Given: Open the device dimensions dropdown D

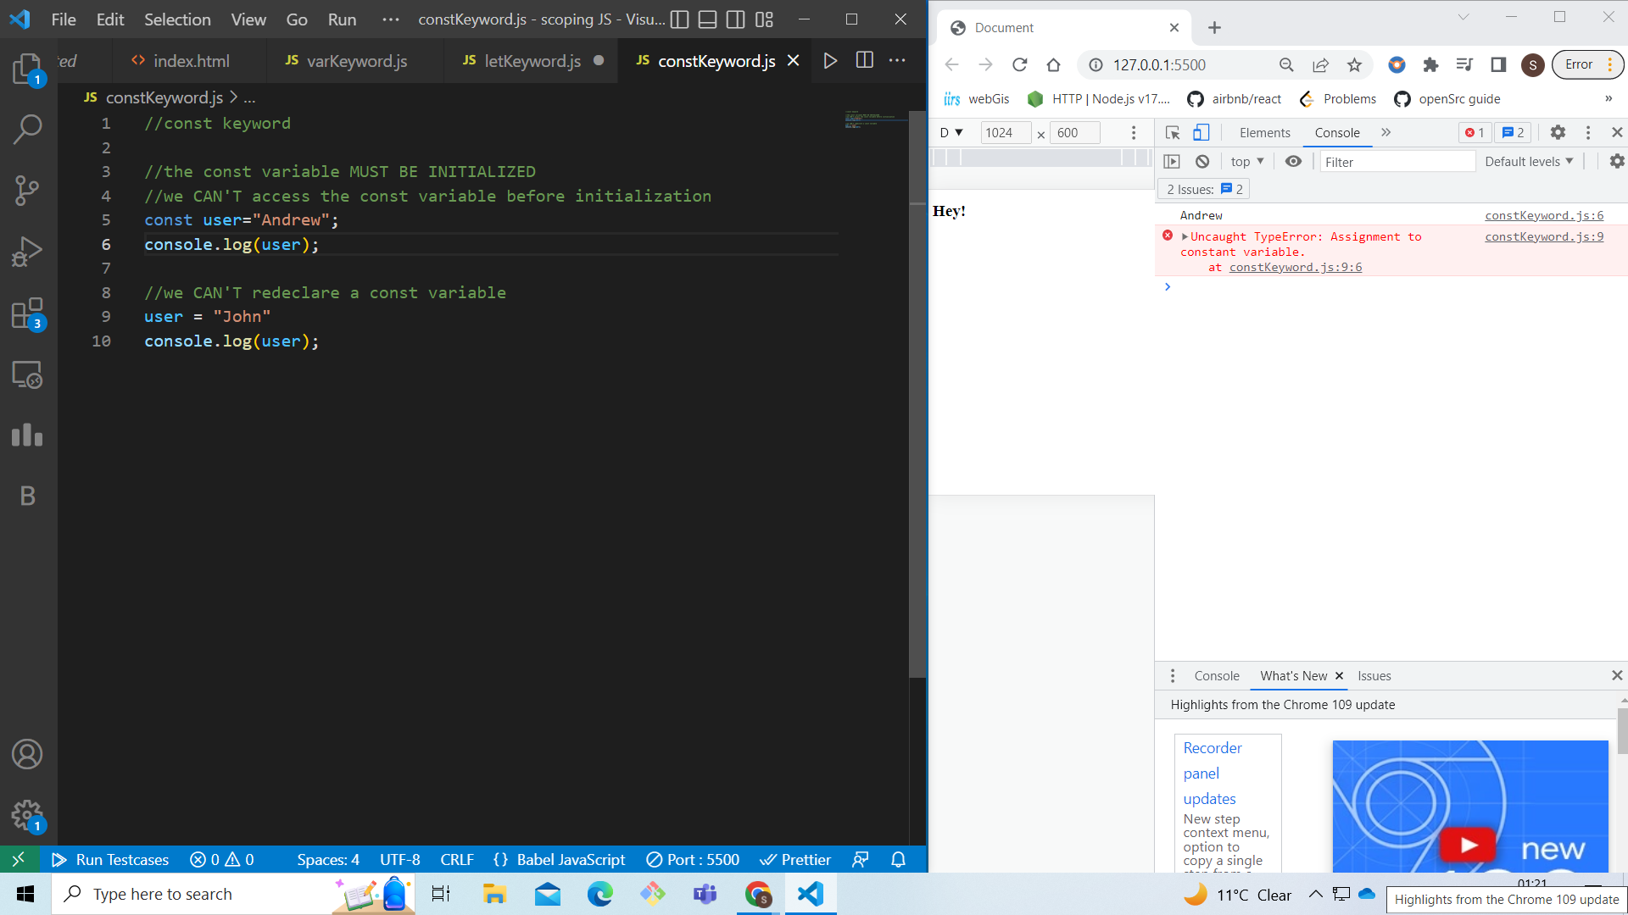Looking at the screenshot, I should click(x=951, y=132).
